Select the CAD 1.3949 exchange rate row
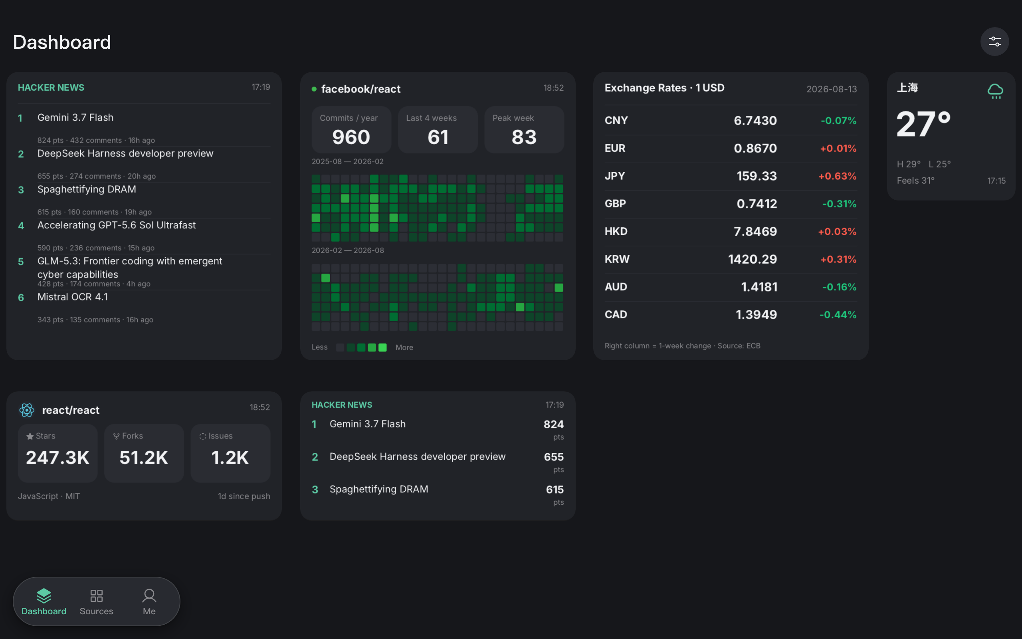Screen dimensions: 1022x639 [x=731, y=314]
